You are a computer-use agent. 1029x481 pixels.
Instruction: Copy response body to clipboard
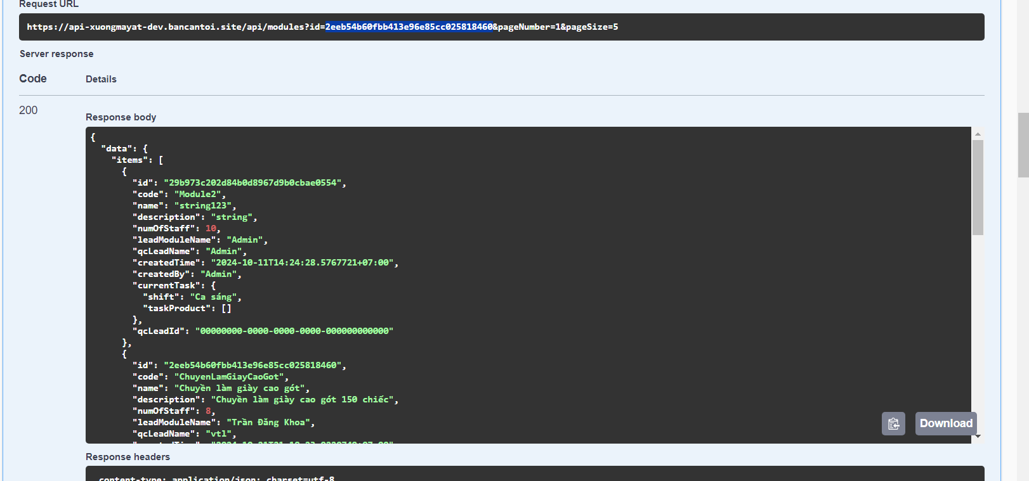(x=893, y=423)
